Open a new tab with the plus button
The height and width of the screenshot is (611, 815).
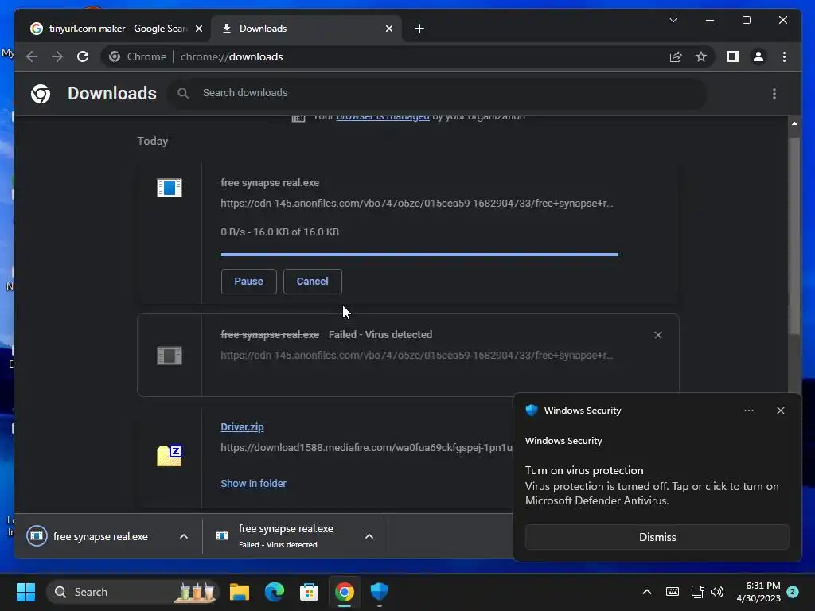pos(419,29)
